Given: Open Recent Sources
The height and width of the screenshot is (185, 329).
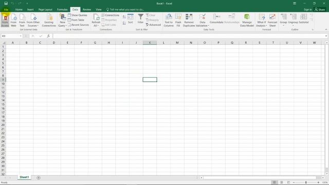Looking at the screenshot, I should [78, 25].
